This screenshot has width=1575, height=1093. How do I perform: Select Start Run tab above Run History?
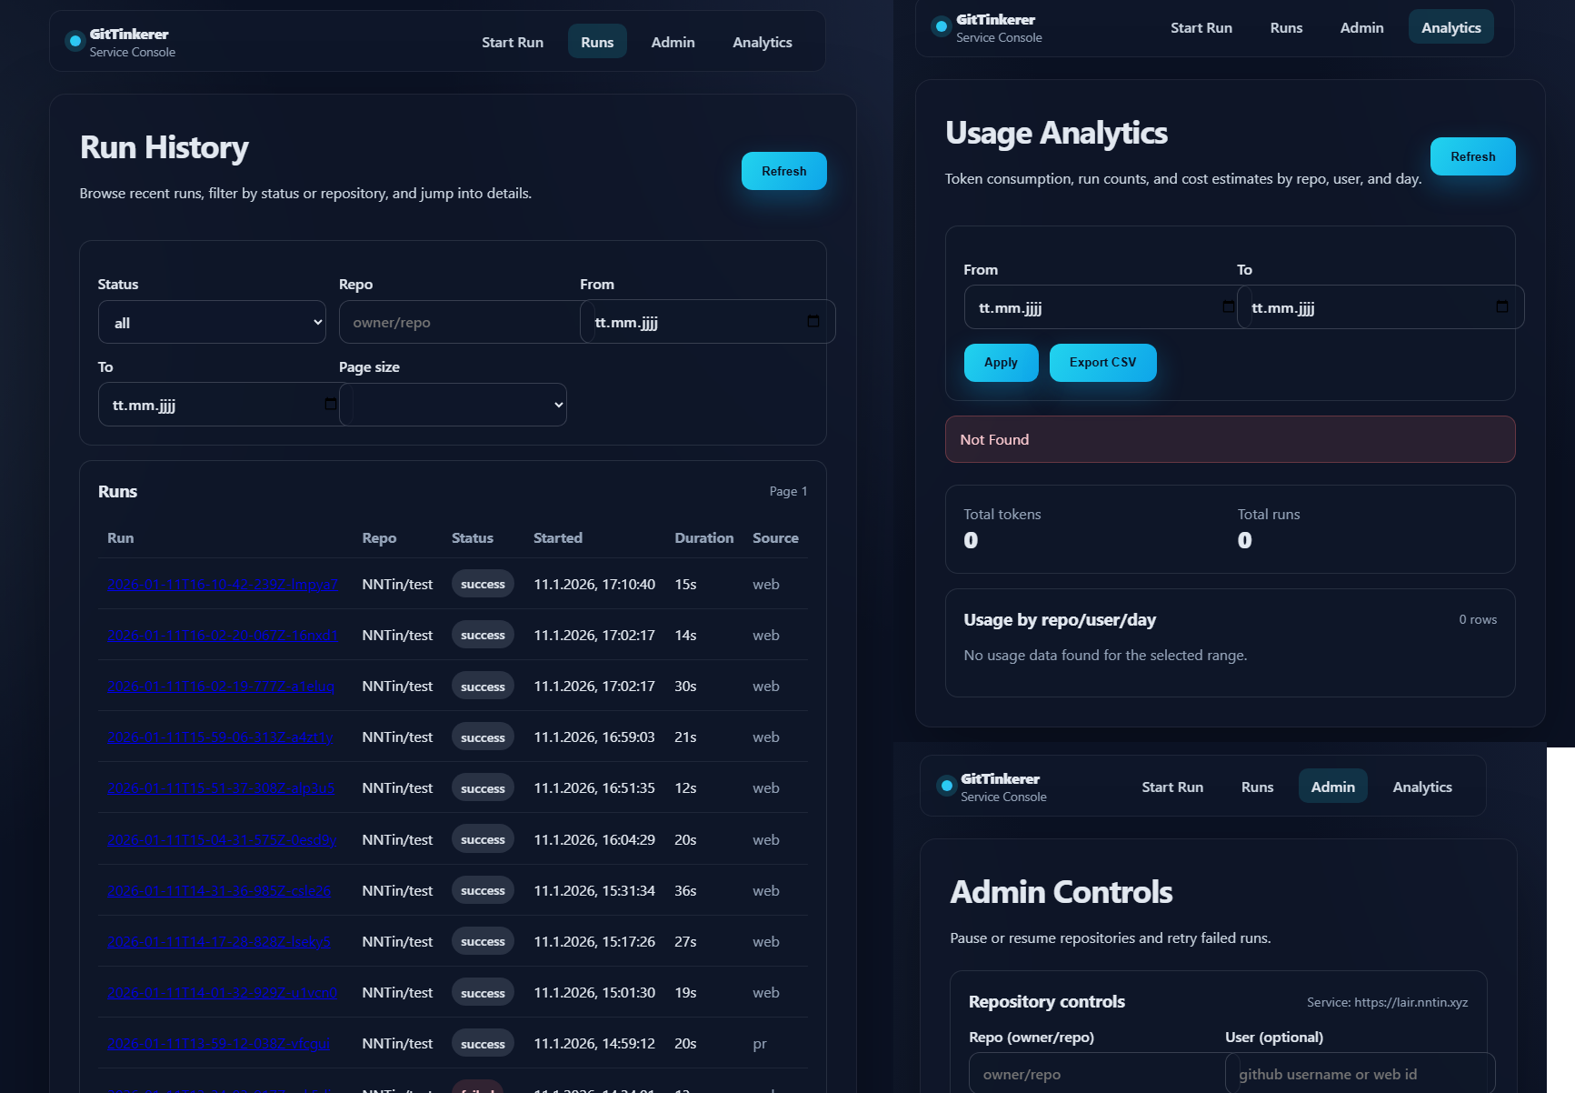pos(512,43)
